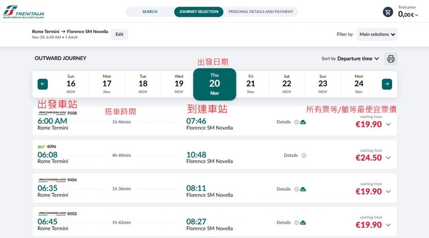Click the 07:46 arrival time
The image size is (429, 238).
click(196, 121)
